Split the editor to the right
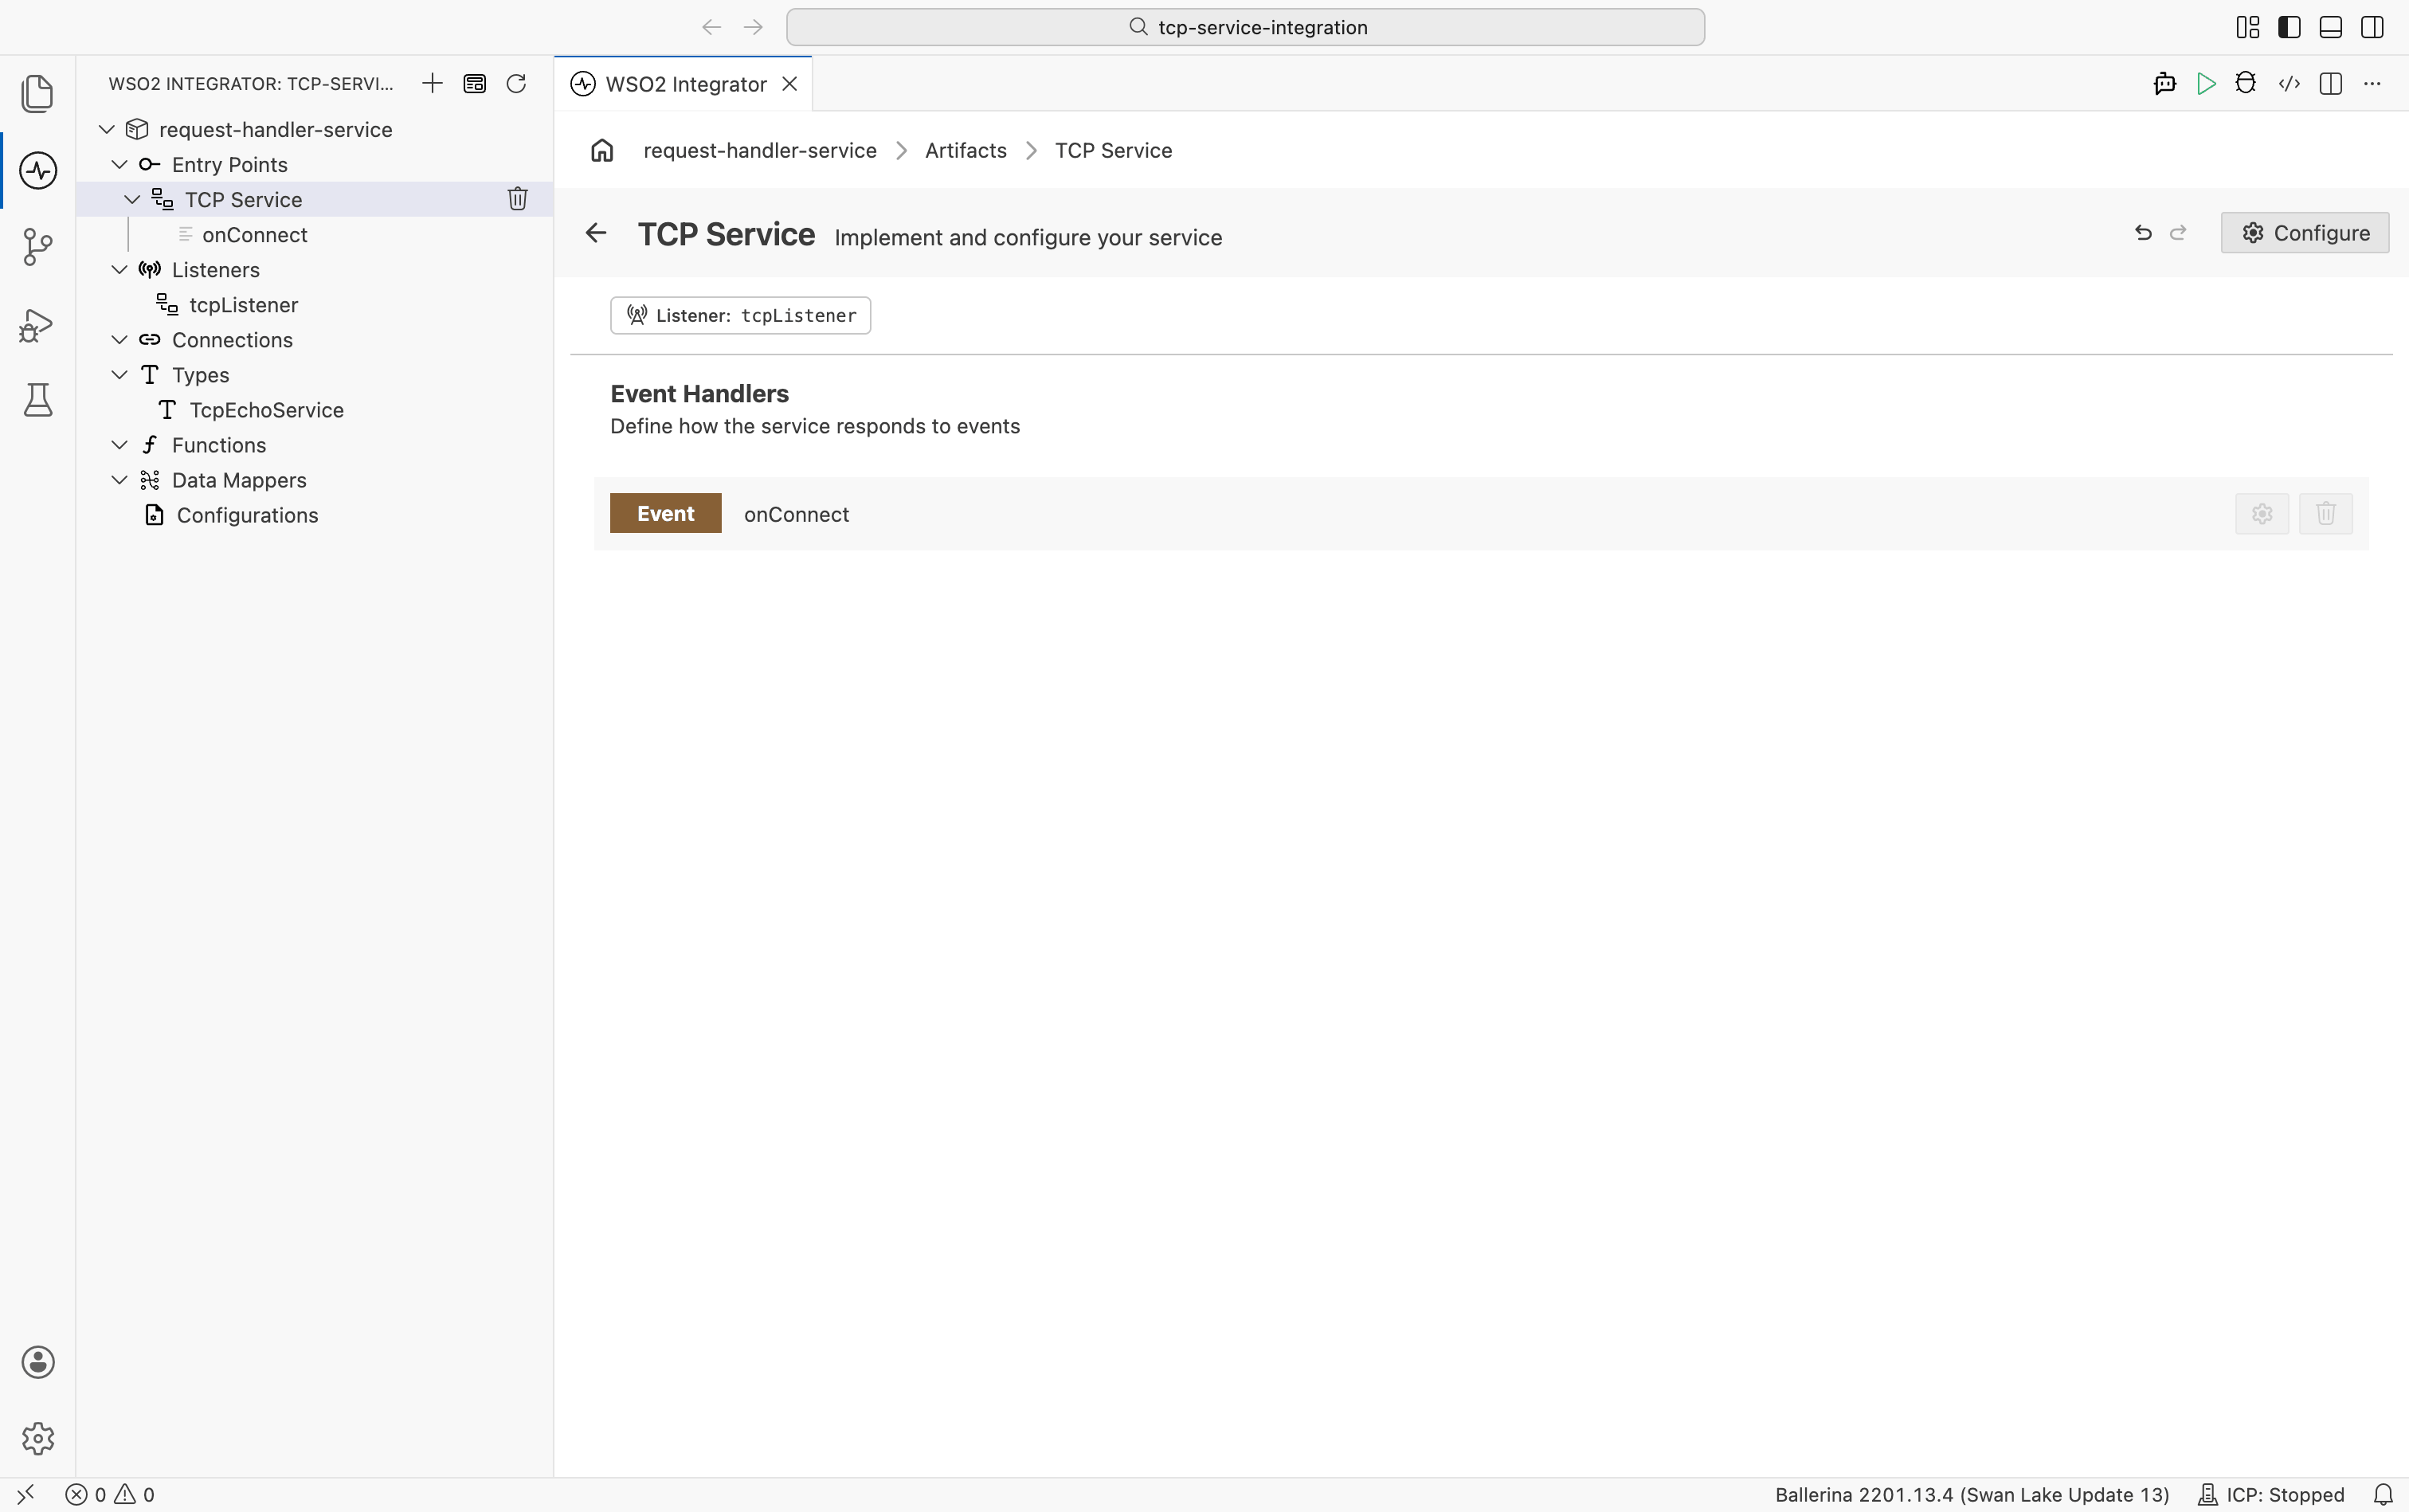Image resolution: width=2409 pixels, height=1512 pixels. coord(2331,83)
